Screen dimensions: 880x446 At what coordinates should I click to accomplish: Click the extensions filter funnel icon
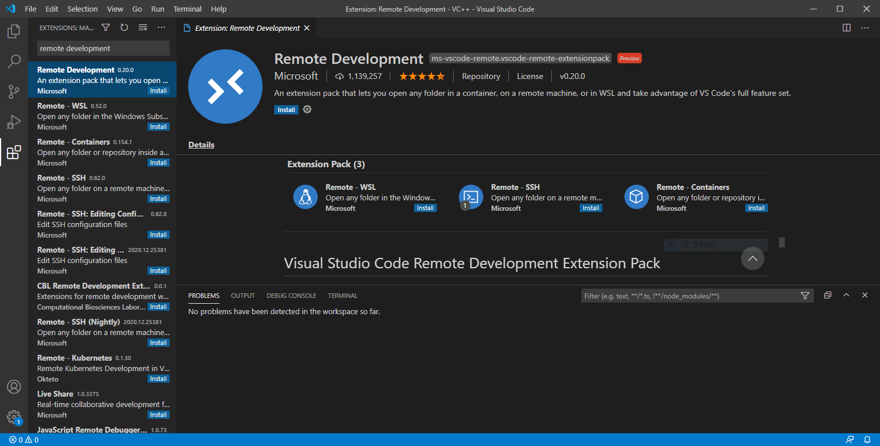point(106,27)
